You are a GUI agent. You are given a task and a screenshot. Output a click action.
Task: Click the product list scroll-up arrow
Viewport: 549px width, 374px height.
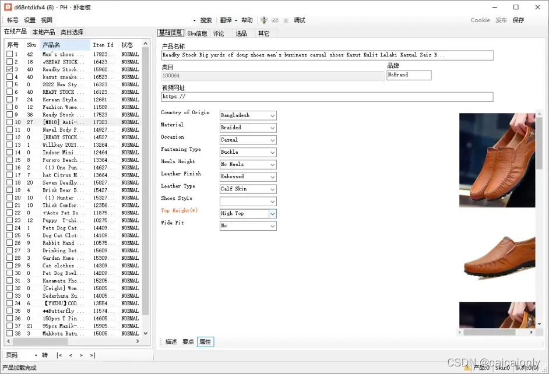146,43
